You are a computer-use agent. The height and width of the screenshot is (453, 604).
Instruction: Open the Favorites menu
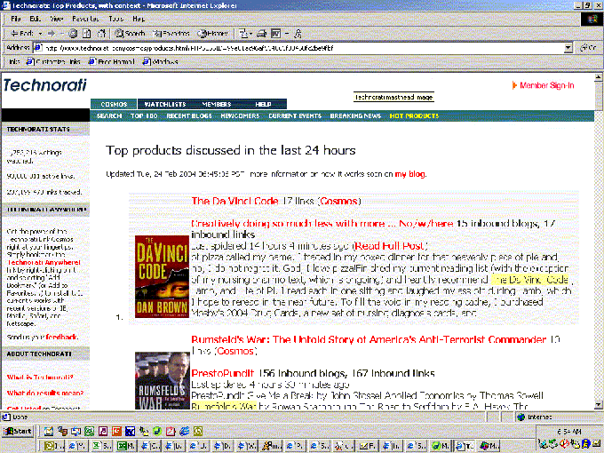(x=85, y=19)
